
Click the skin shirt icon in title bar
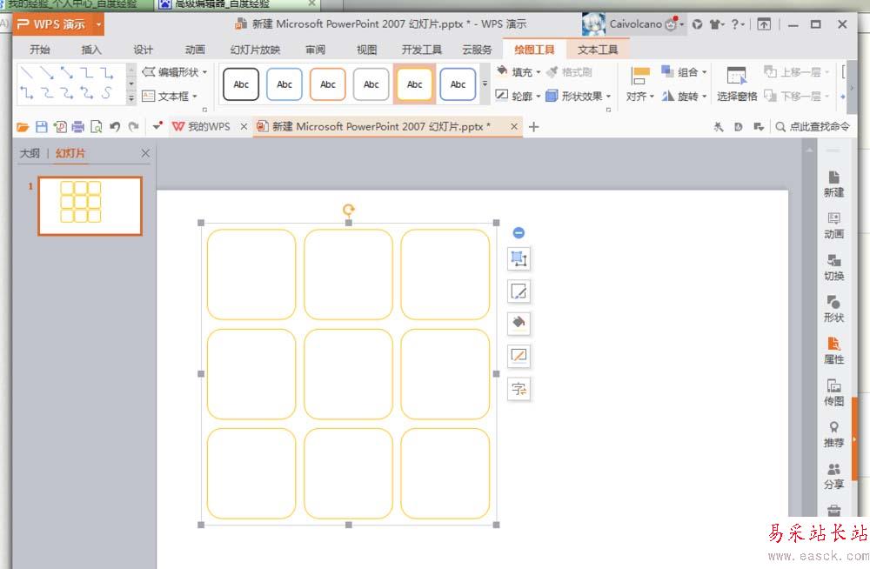[716, 23]
